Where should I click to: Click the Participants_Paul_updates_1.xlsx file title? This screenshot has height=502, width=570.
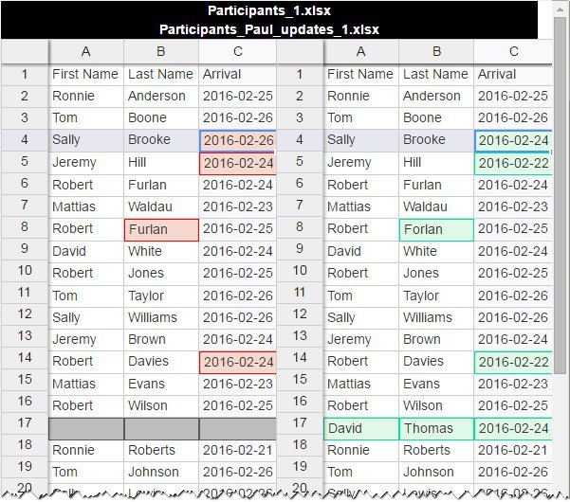tap(269, 29)
